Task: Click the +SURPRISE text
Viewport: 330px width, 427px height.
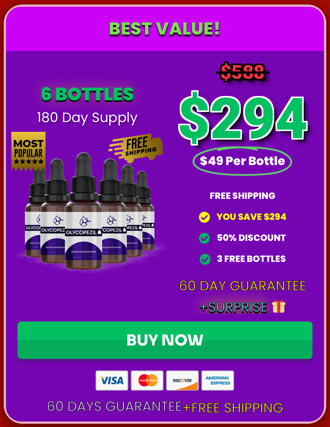Action: pos(233,307)
